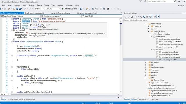Viewport: 186px width, 104px height.
Task: Click Search Solution Explorer input field
Action: pyautogui.click(x=154, y=20)
